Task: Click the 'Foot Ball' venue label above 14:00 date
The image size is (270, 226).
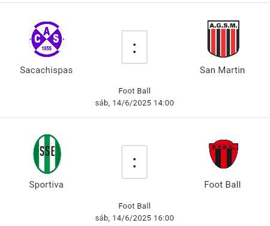Action: (x=134, y=91)
